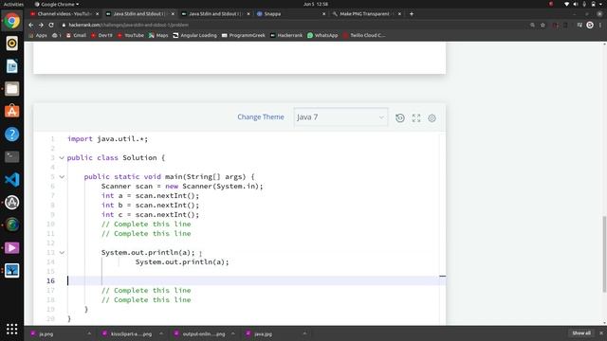
Task: Open Chrome profile avatar
Action: pyautogui.click(x=590, y=25)
